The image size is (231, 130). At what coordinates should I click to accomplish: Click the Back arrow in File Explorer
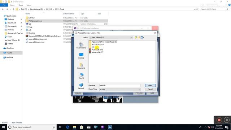(x=3, y=9)
